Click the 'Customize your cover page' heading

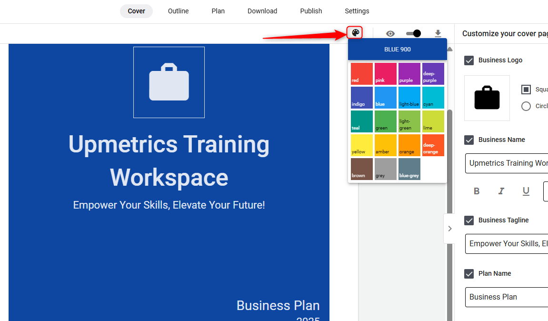pyautogui.click(x=505, y=33)
